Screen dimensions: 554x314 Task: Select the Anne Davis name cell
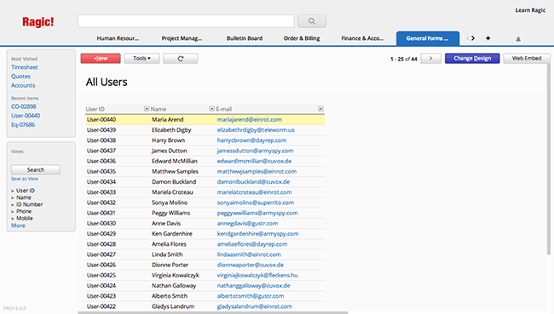pos(166,223)
